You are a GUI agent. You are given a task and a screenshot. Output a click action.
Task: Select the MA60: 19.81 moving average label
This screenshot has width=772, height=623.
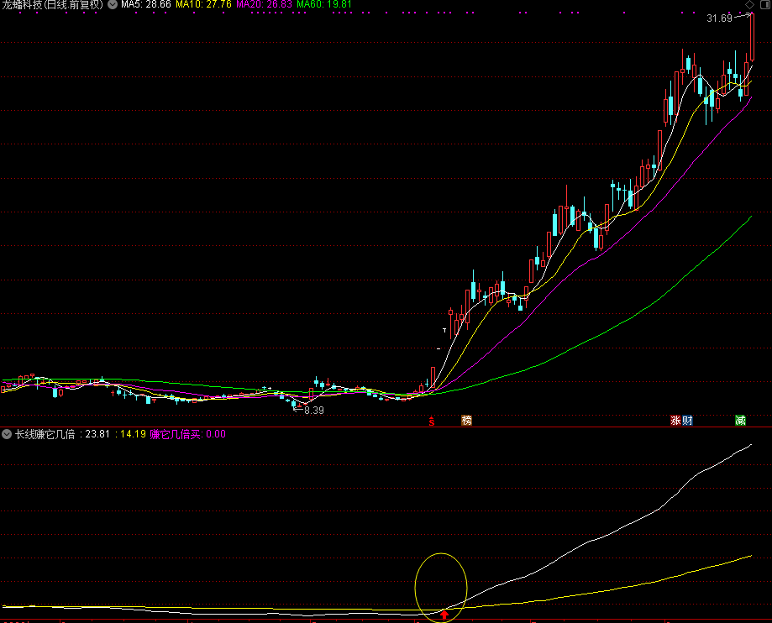tap(324, 4)
